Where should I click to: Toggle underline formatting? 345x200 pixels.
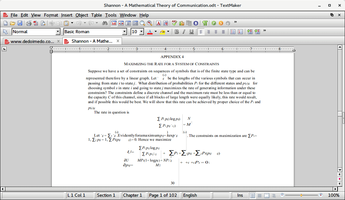click(192, 32)
